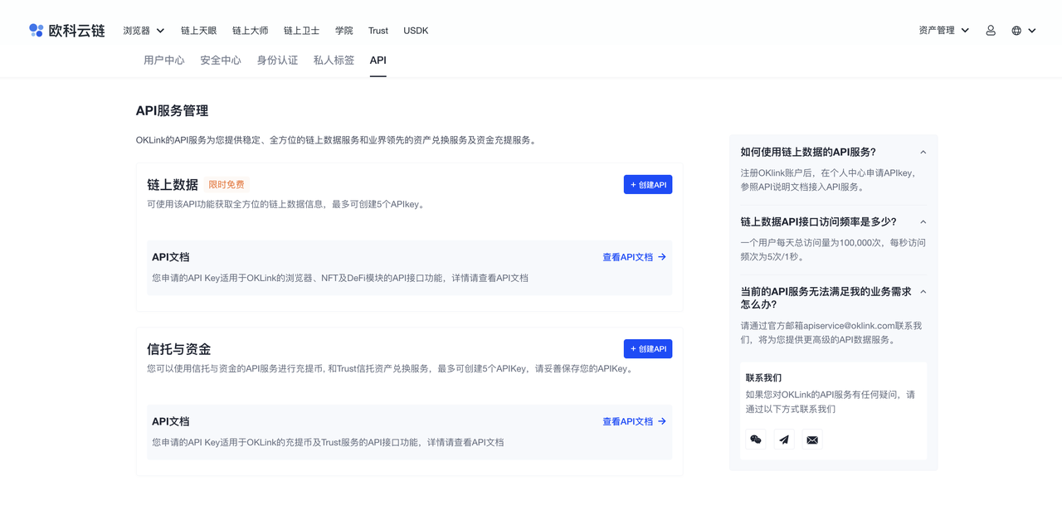Open the 学院 menu item
Image resolution: width=1062 pixels, height=510 pixels.
point(343,30)
